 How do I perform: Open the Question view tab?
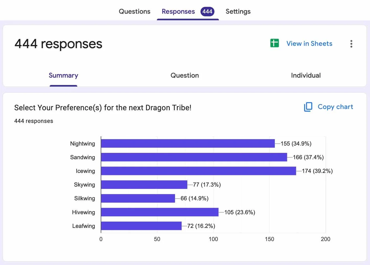(185, 75)
